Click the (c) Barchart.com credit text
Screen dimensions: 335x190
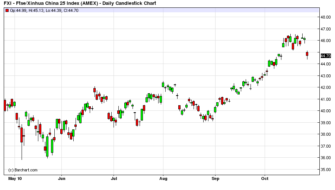coord(23,170)
